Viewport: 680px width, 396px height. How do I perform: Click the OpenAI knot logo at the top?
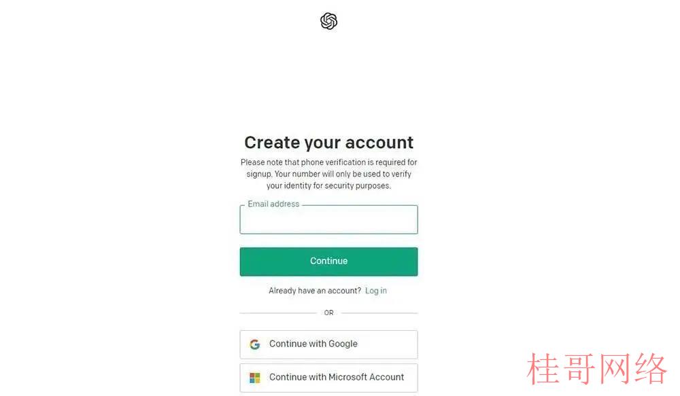pos(328,21)
